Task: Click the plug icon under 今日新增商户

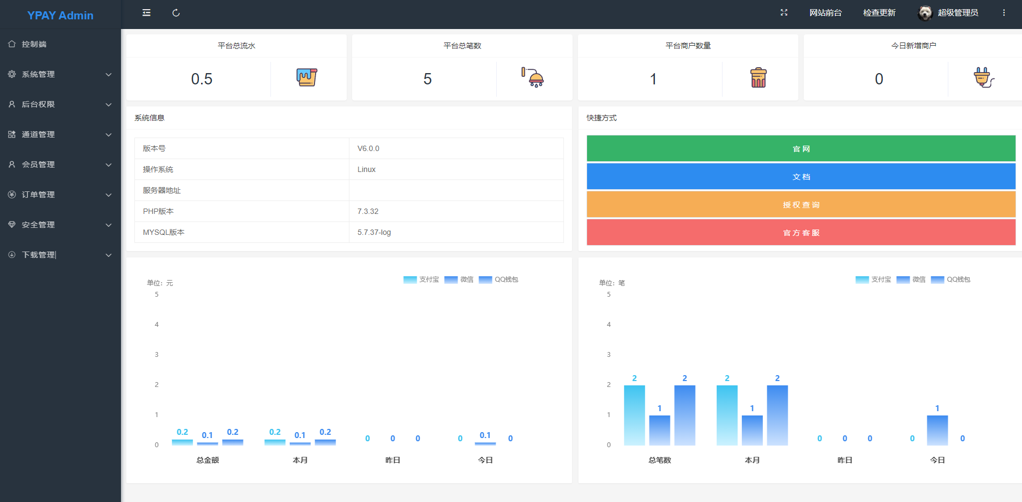Action: coord(983,78)
